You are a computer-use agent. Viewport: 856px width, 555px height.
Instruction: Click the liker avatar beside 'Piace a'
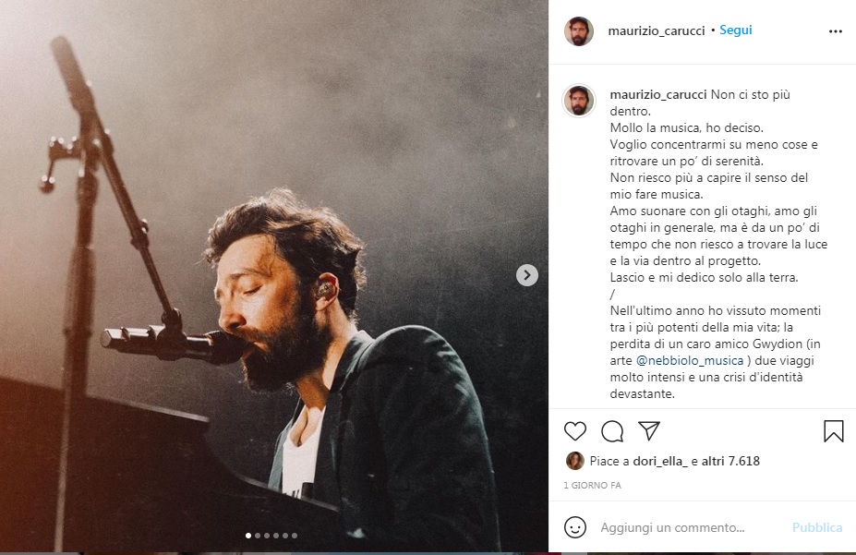[574, 461]
